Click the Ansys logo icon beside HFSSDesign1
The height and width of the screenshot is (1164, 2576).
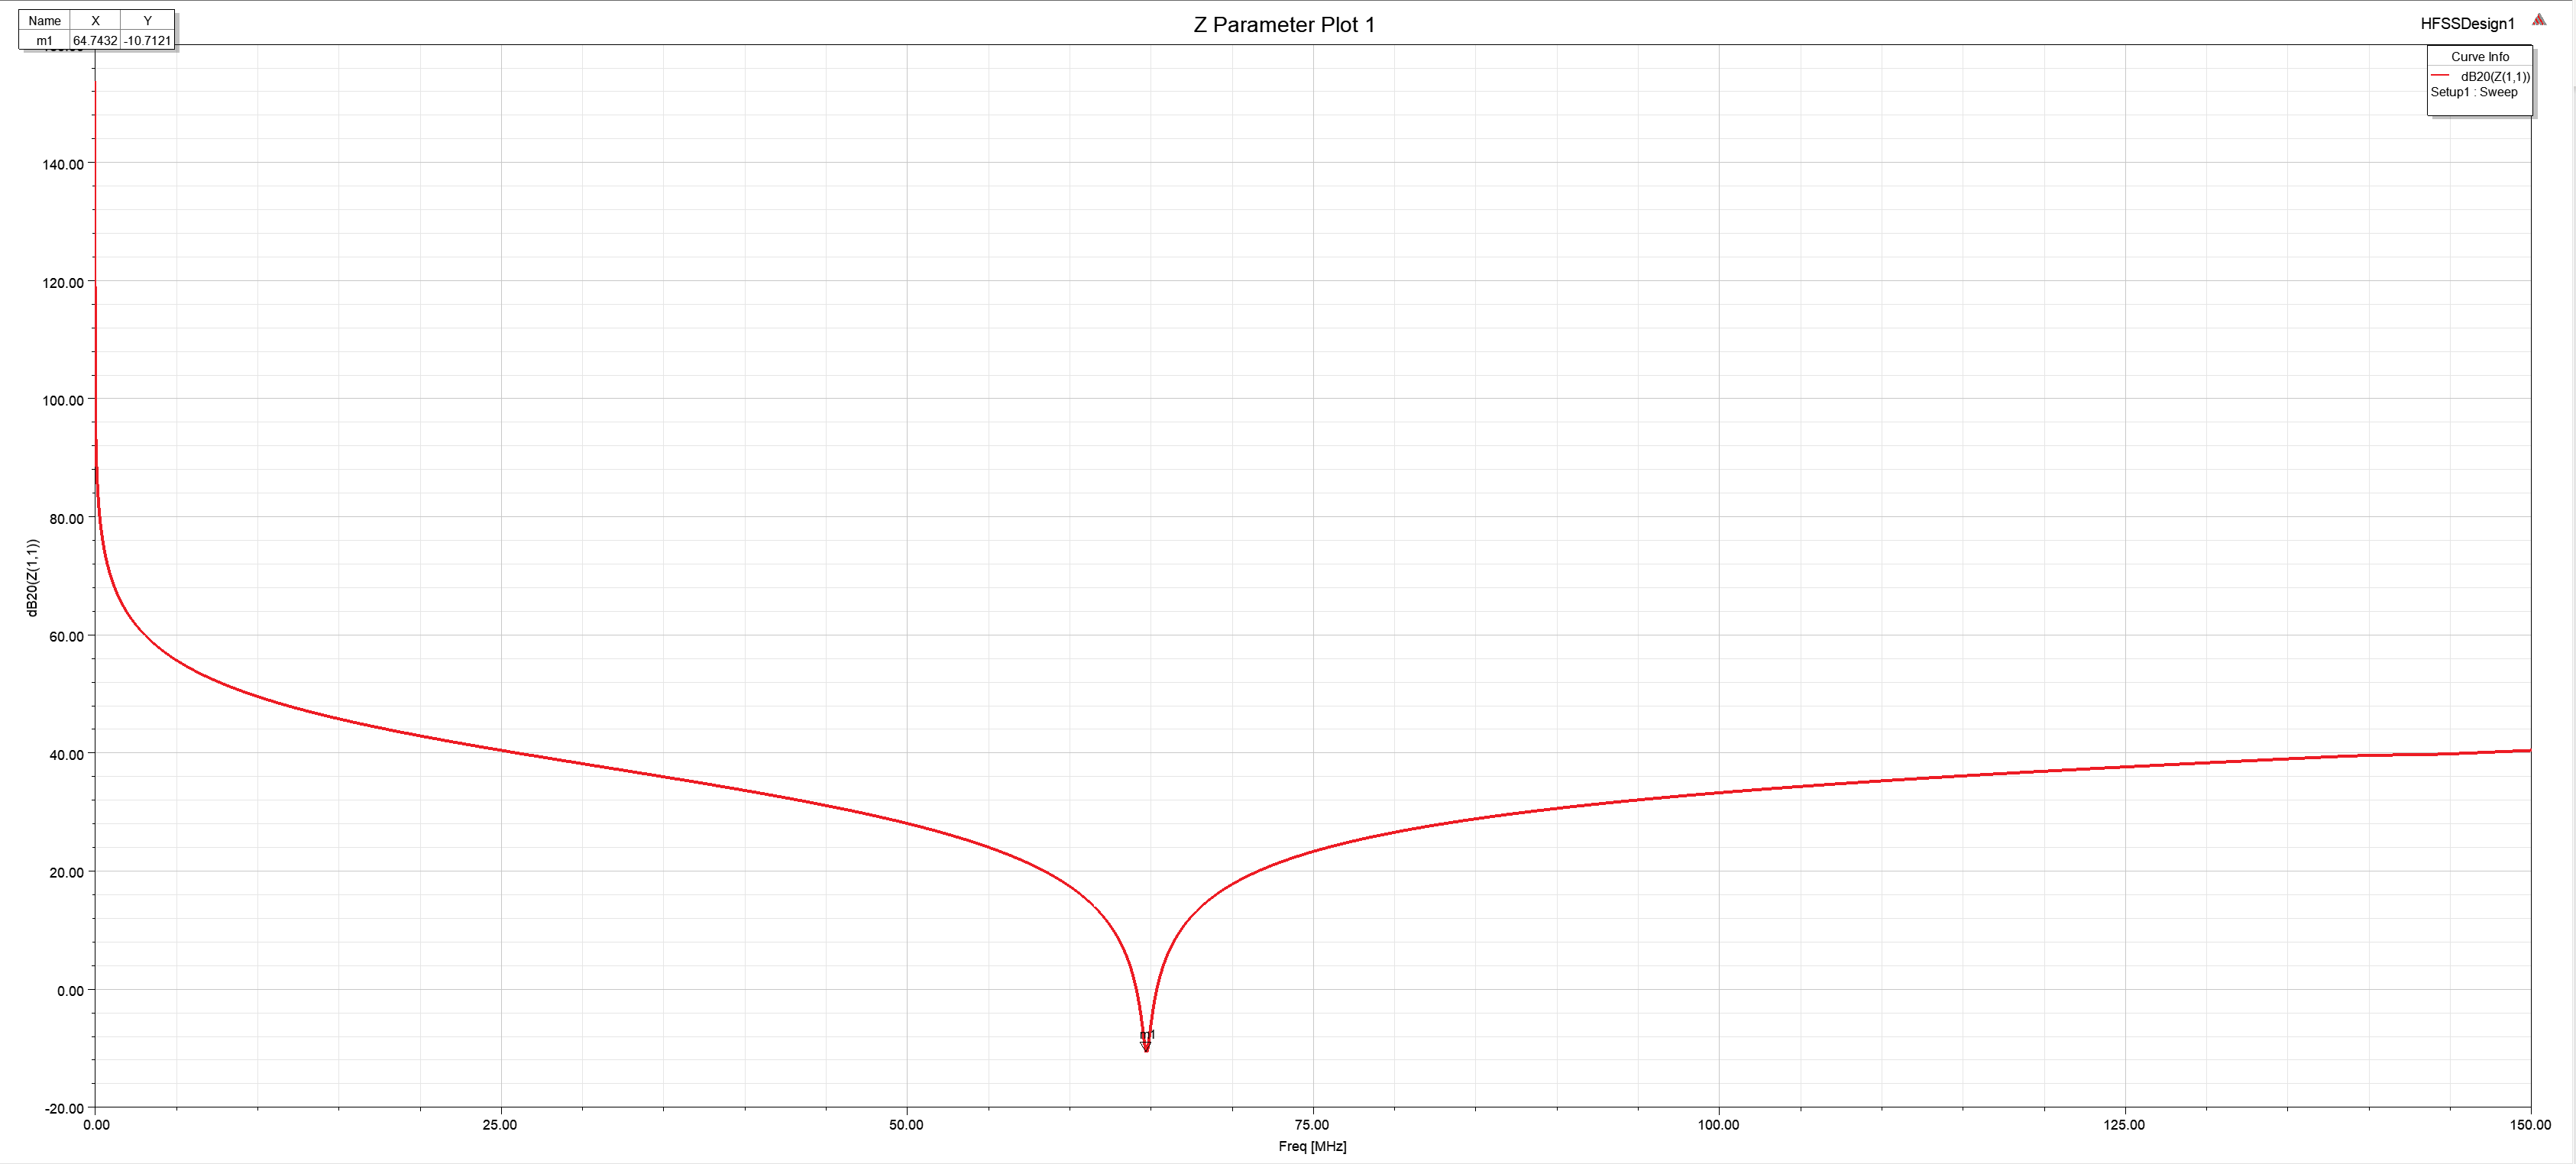pos(2539,20)
